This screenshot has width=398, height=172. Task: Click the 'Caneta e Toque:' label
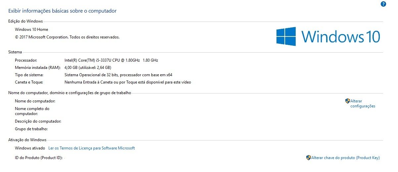click(x=29, y=82)
